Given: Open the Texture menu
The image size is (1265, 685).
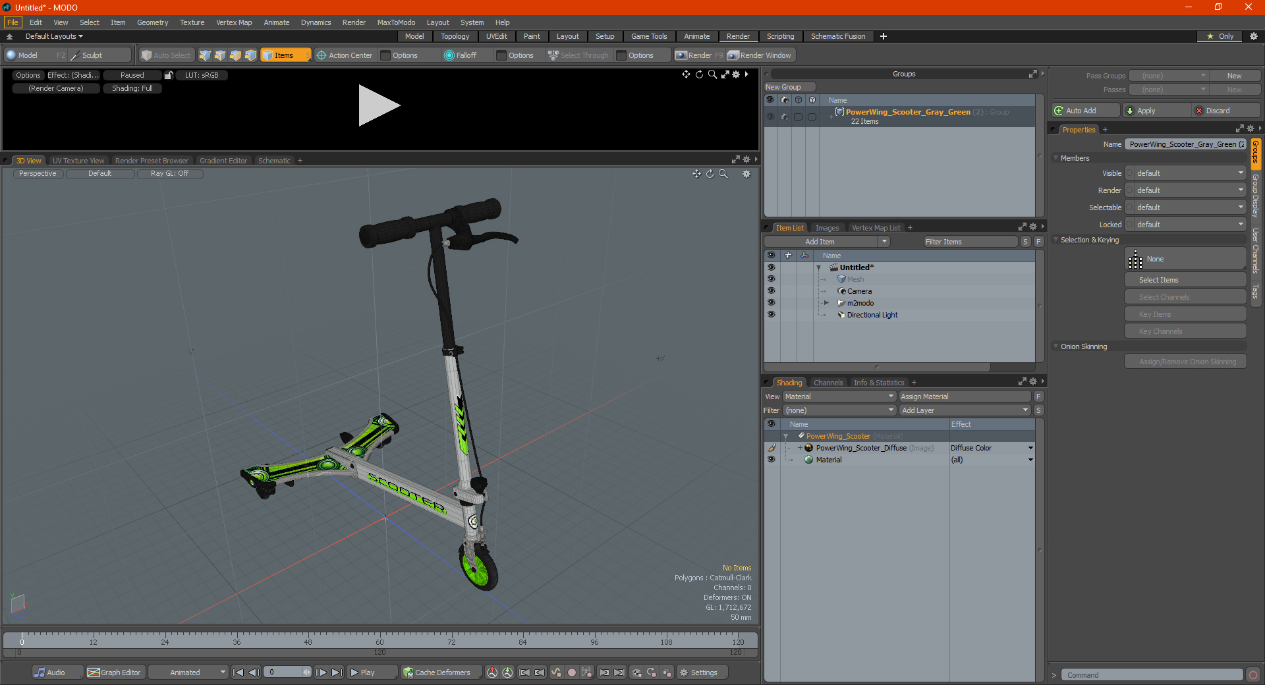Looking at the screenshot, I should coord(192,22).
